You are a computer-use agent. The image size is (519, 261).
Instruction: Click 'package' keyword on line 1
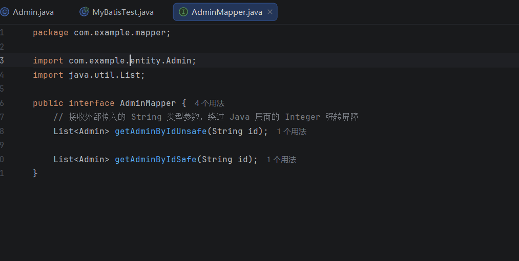[x=51, y=33]
